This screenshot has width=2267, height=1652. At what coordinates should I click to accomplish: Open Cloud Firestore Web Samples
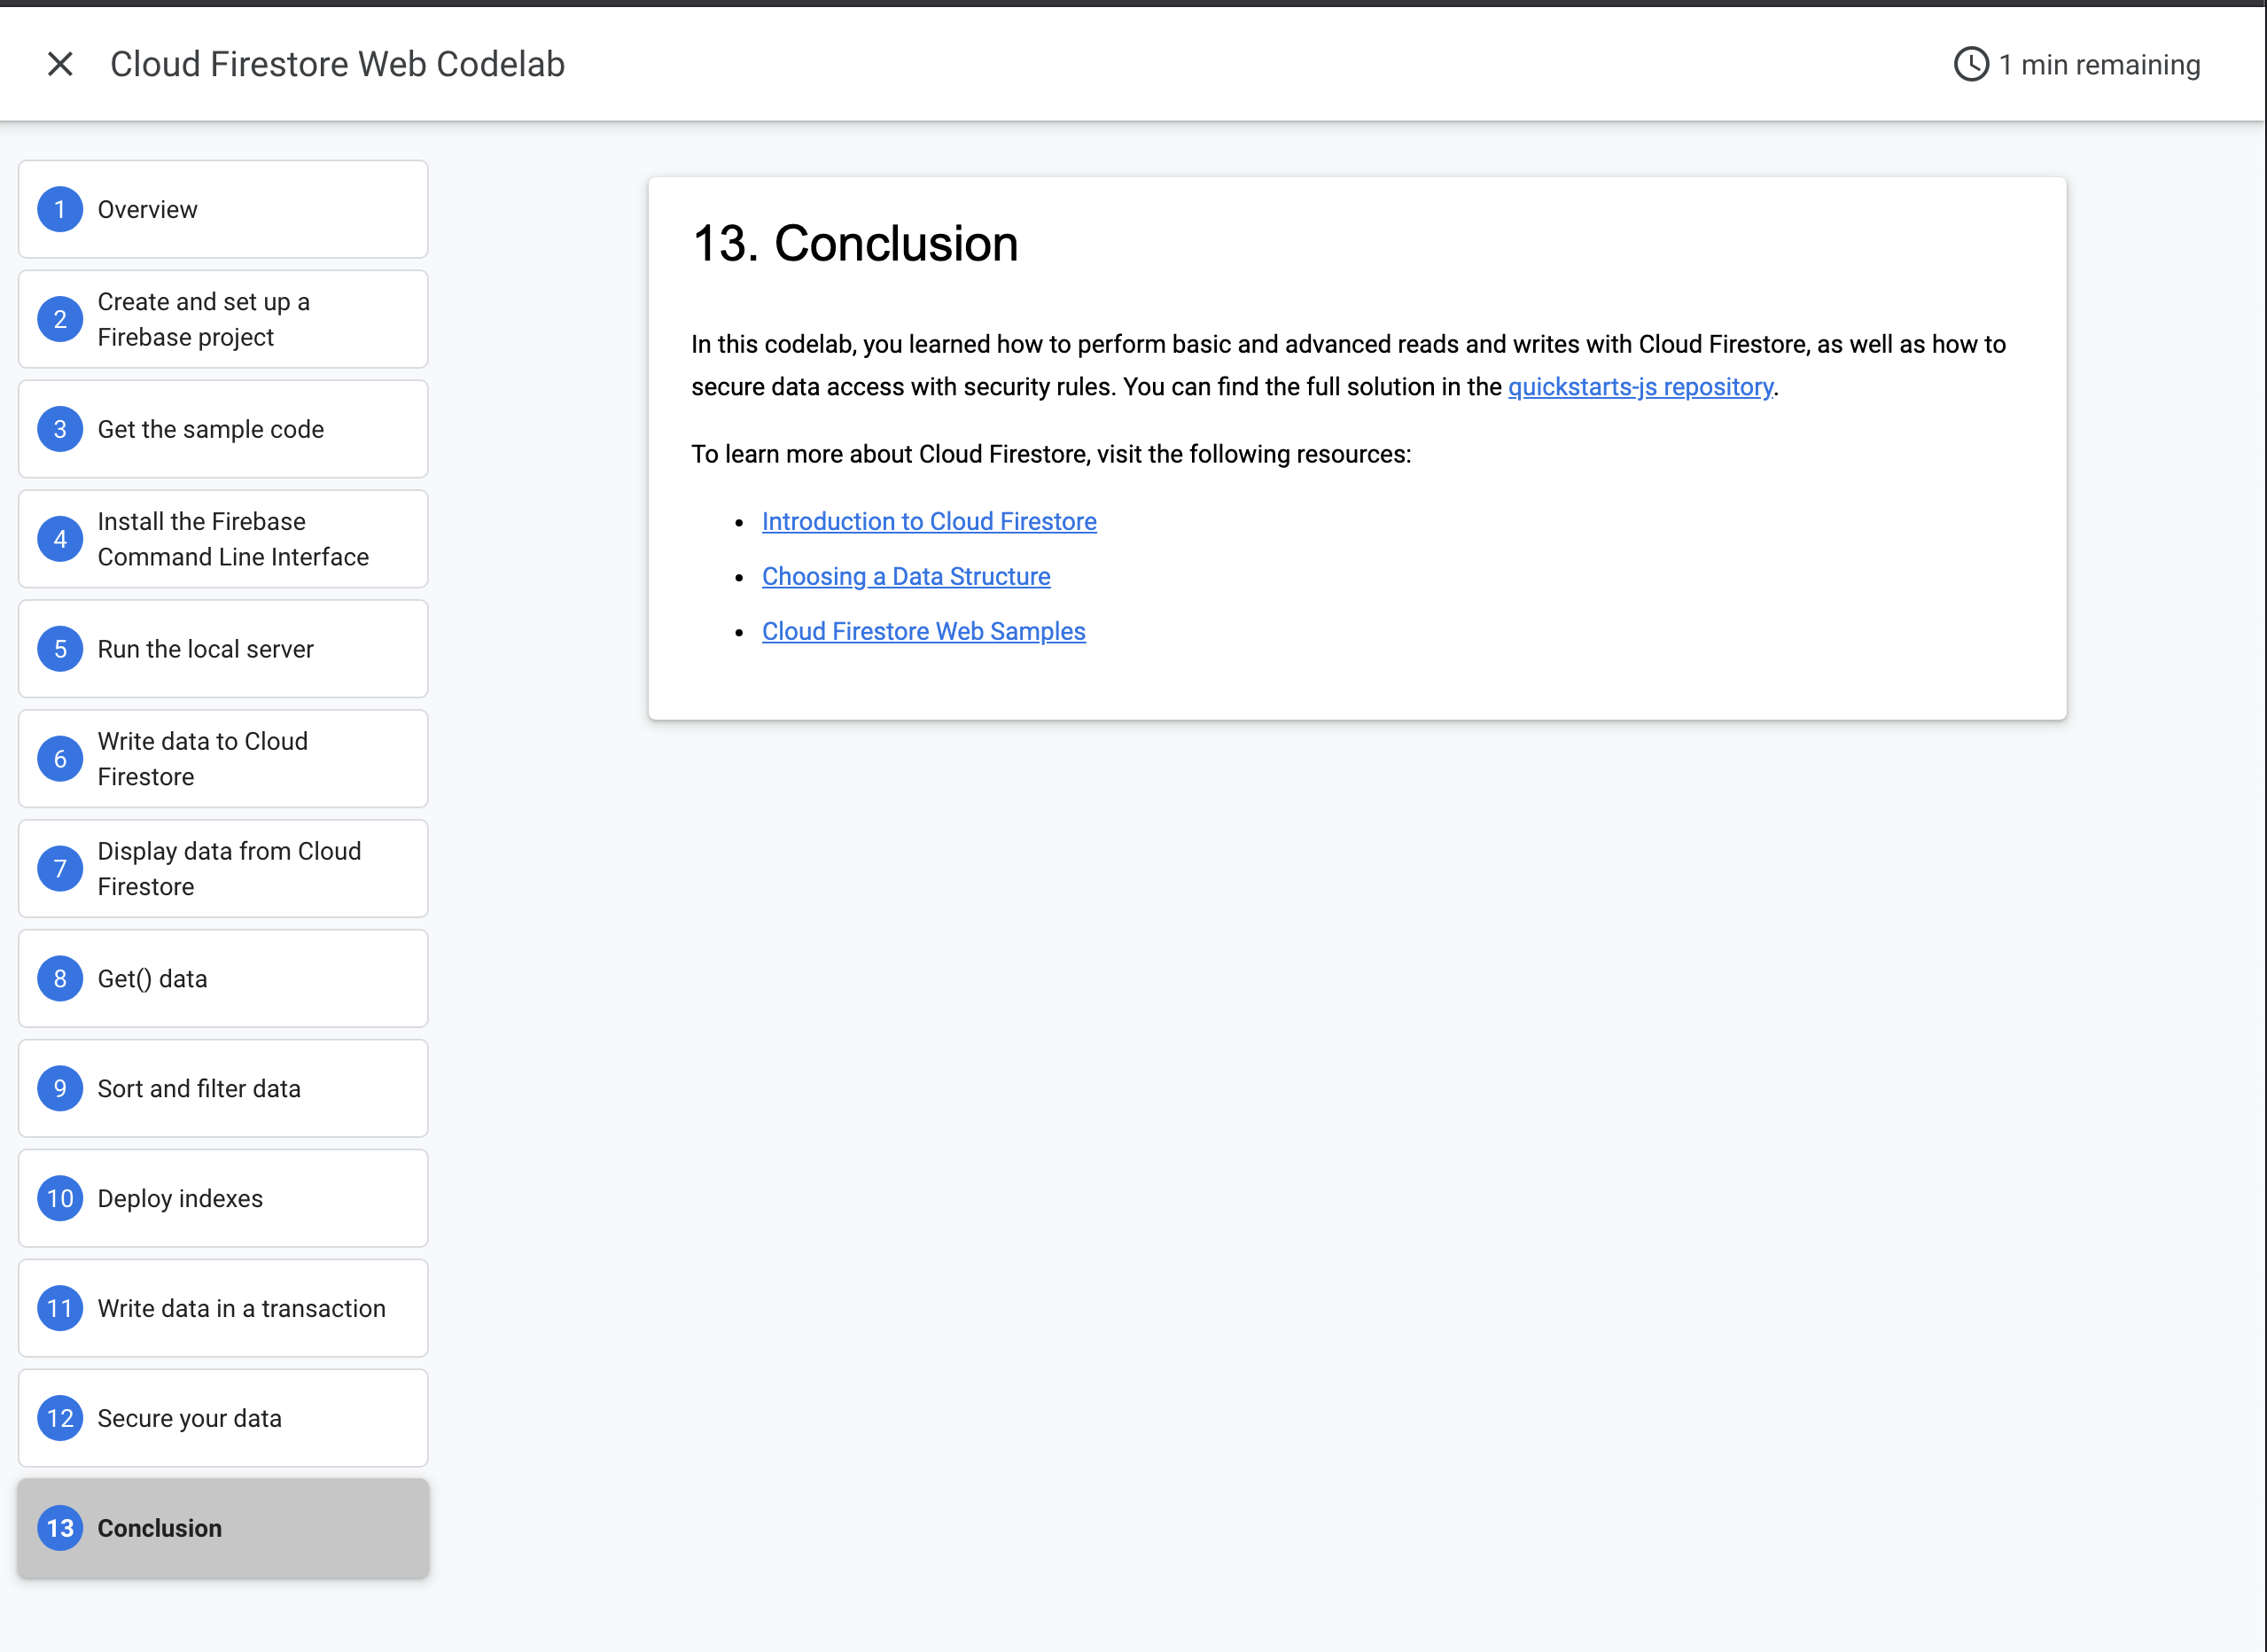(923, 631)
